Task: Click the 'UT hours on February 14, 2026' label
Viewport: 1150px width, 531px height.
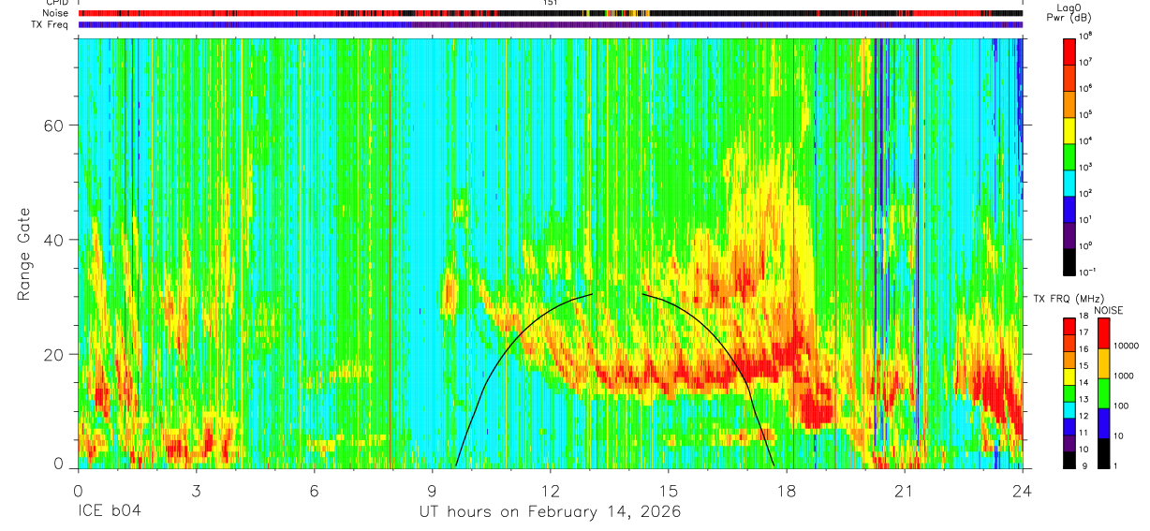Action: coord(550,512)
